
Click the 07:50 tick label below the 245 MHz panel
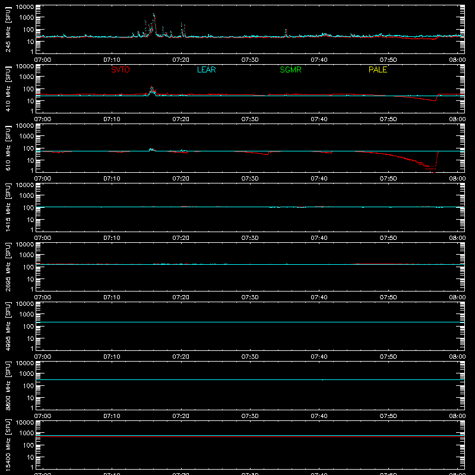click(x=388, y=60)
